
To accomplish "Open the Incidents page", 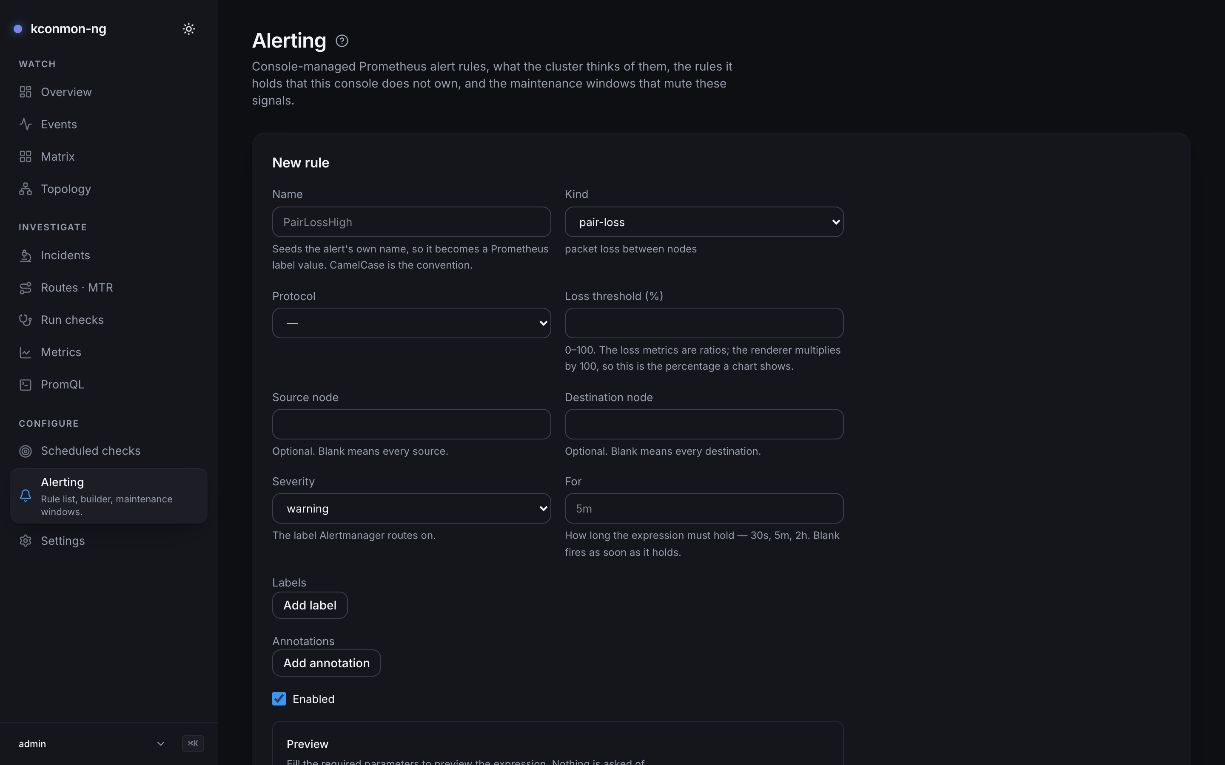I will 109,255.
